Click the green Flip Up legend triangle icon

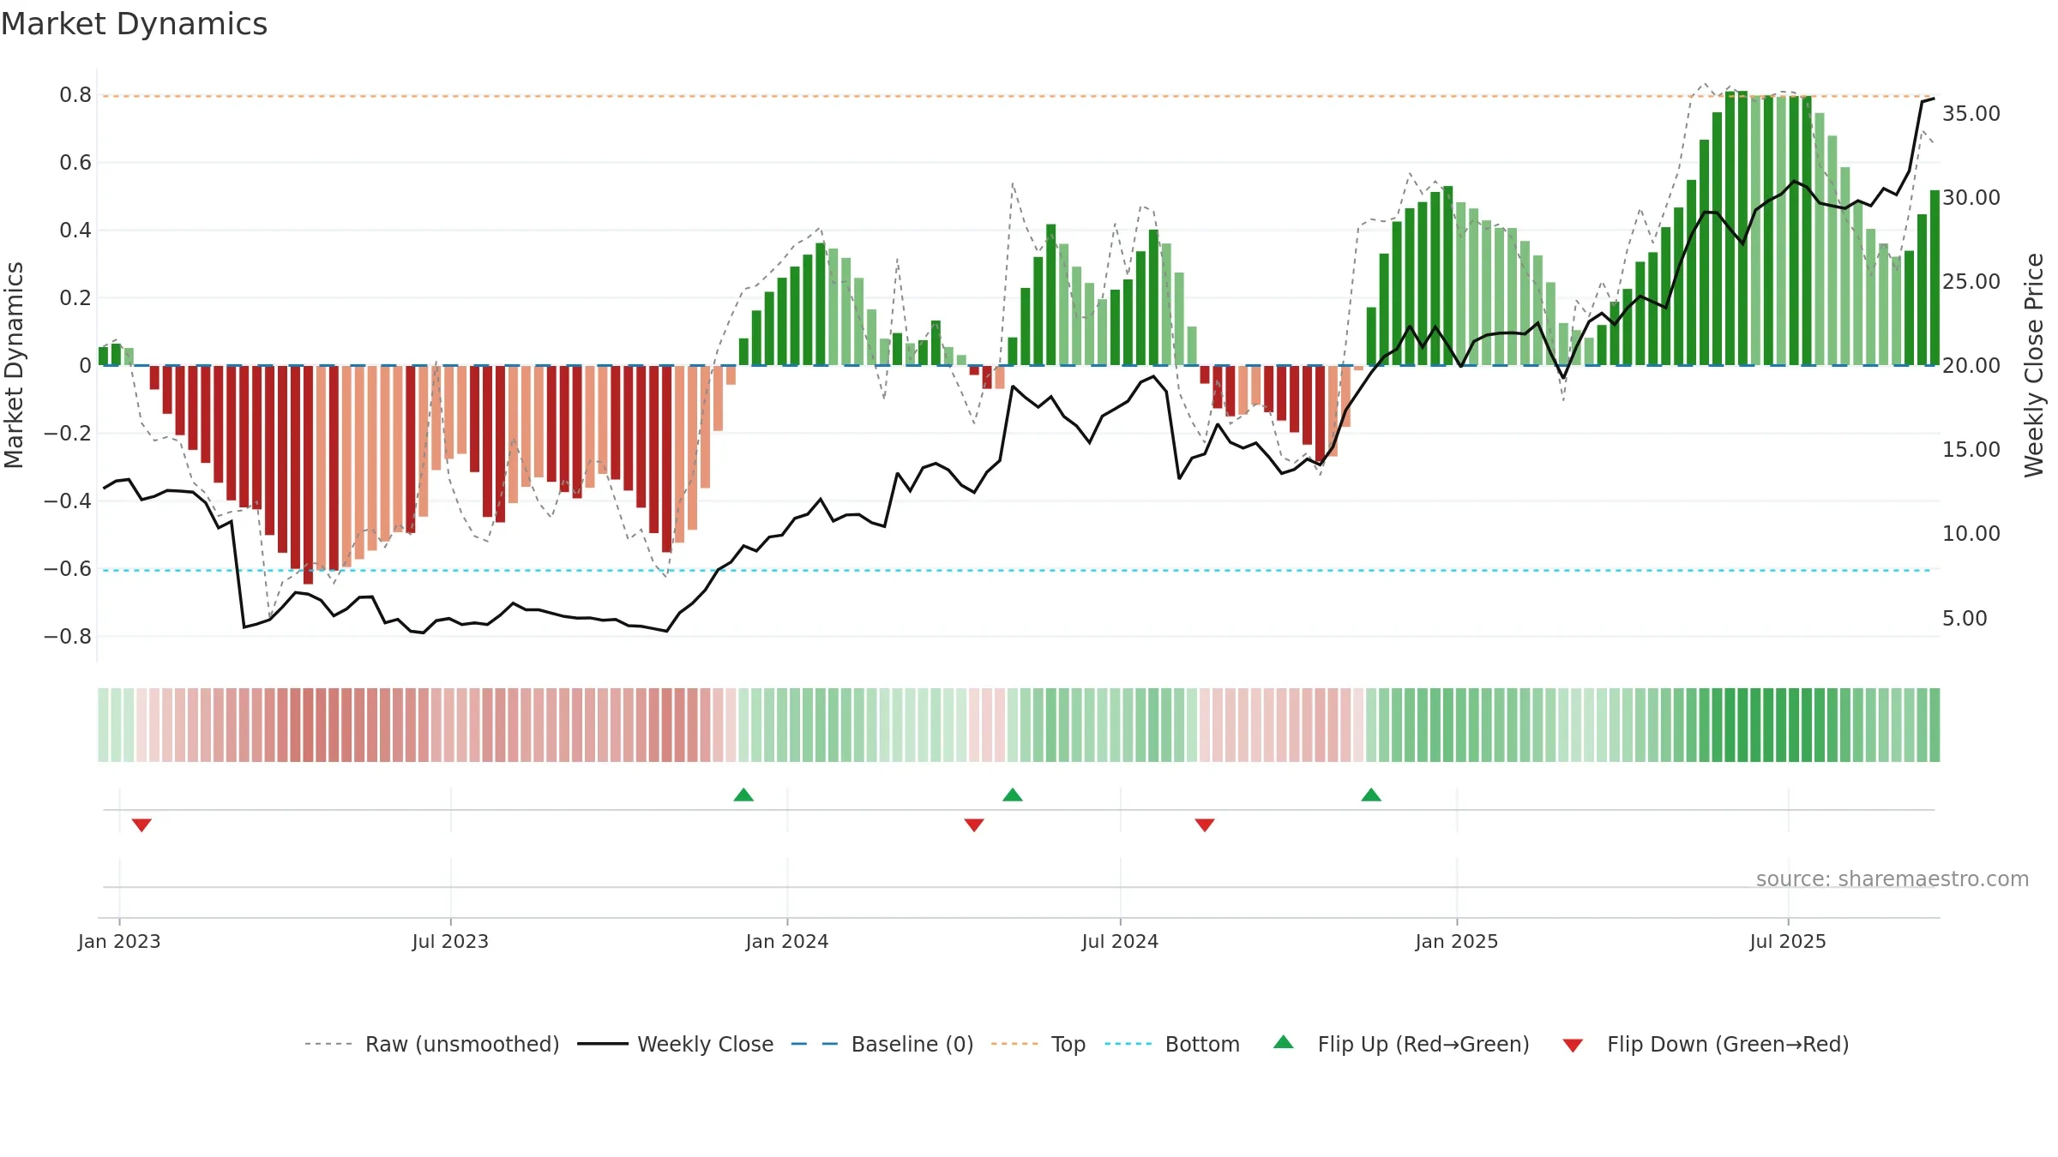pos(1284,1042)
